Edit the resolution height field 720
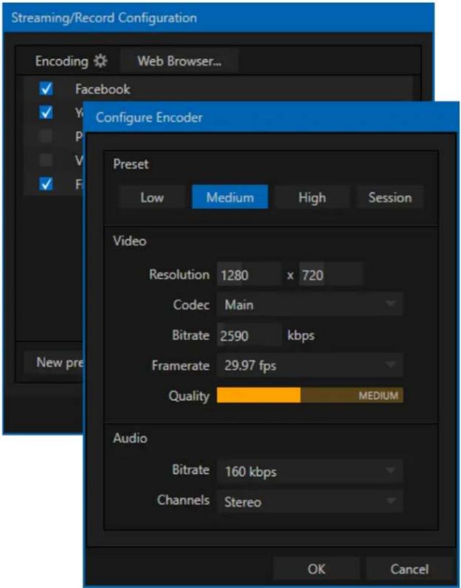The image size is (461, 588). (x=331, y=275)
